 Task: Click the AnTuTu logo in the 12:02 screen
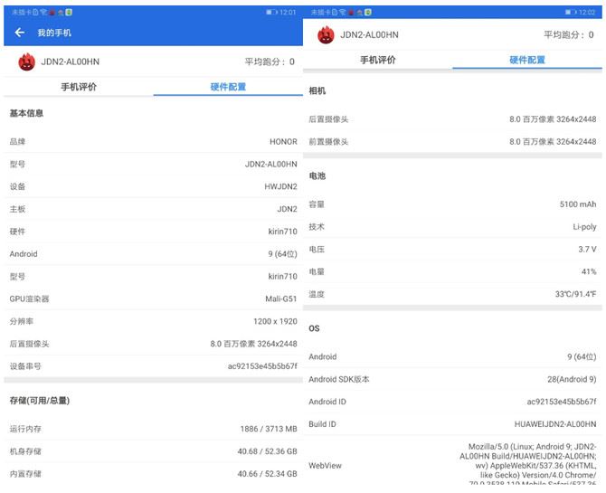tap(326, 34)
